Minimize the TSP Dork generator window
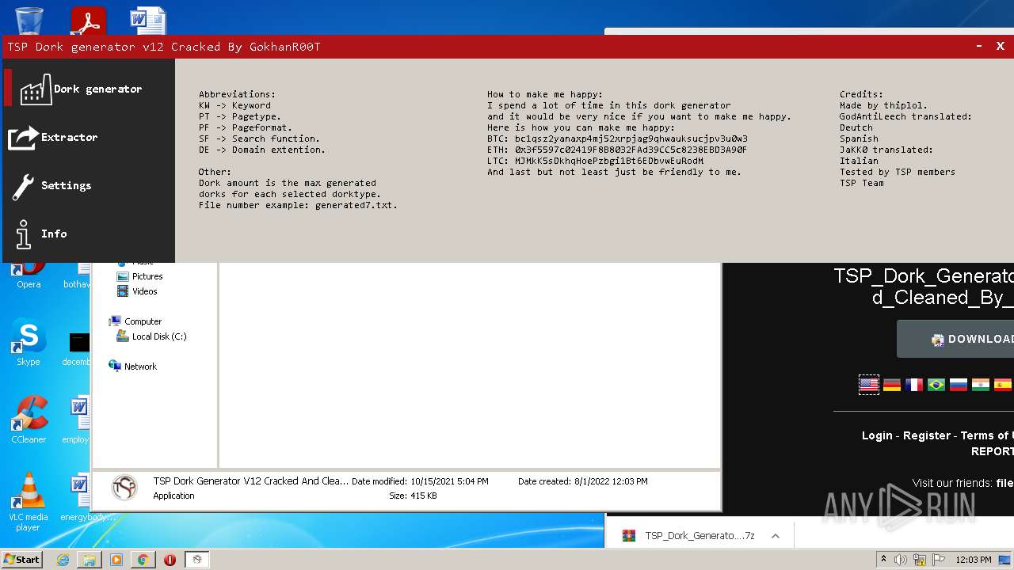Screen dimensions: 1014x570 click(x=980, y=47)
